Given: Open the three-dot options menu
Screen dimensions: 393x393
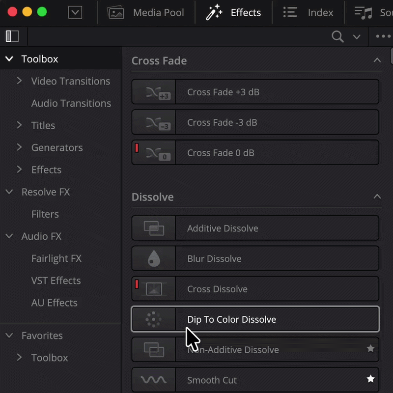Looking at the screenshot, I should (x=383, y=36).
